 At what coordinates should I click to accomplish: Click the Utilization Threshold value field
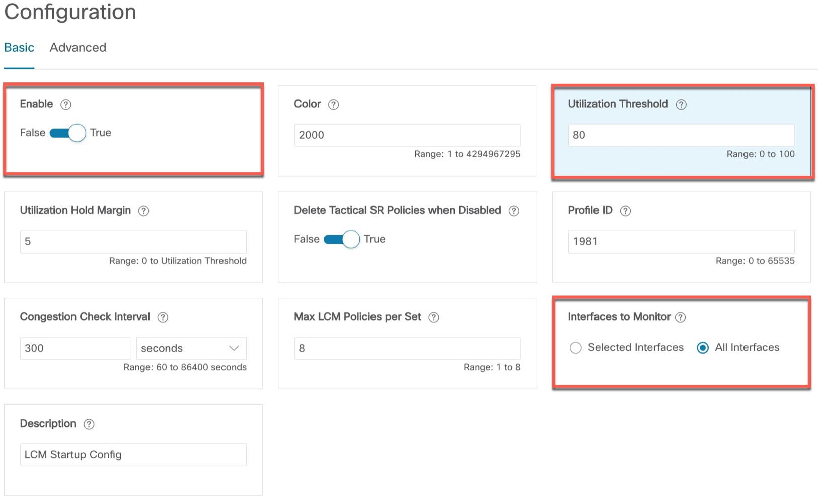point(681,135)
